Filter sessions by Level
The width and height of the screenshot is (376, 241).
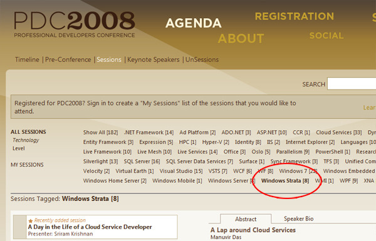pos(18,148)
